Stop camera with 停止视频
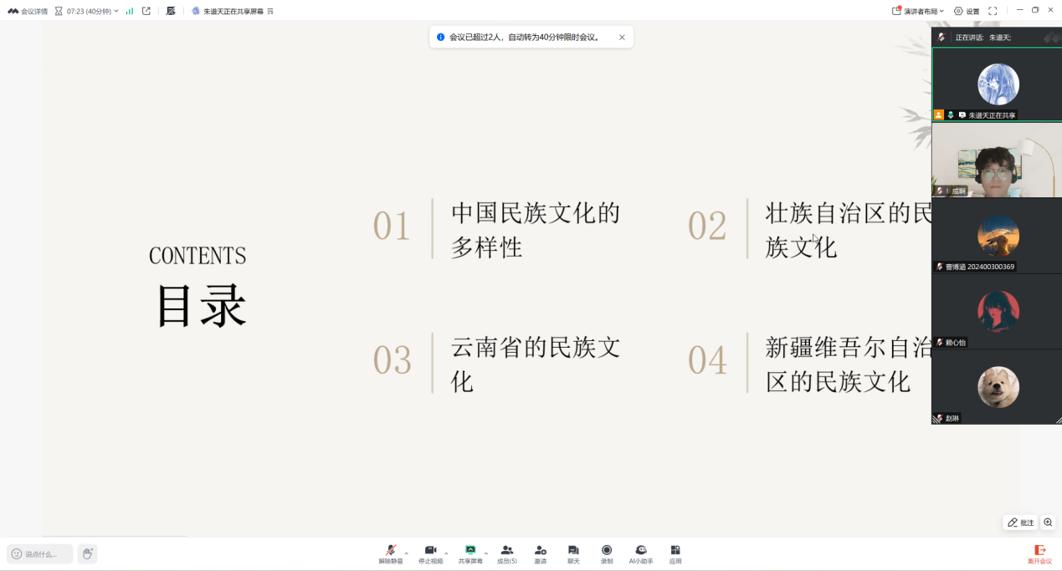This screenshot has width=1062, height=571. pos(431,554)
